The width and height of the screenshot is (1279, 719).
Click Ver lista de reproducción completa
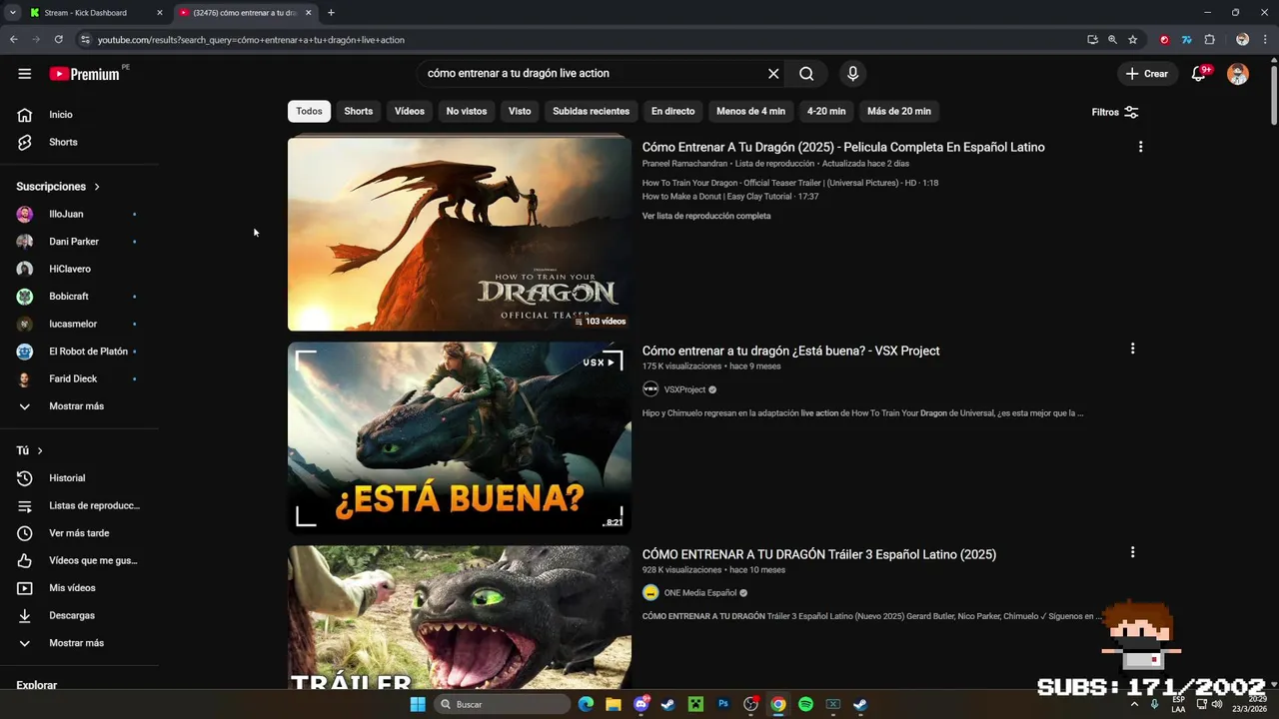[706, 216]
